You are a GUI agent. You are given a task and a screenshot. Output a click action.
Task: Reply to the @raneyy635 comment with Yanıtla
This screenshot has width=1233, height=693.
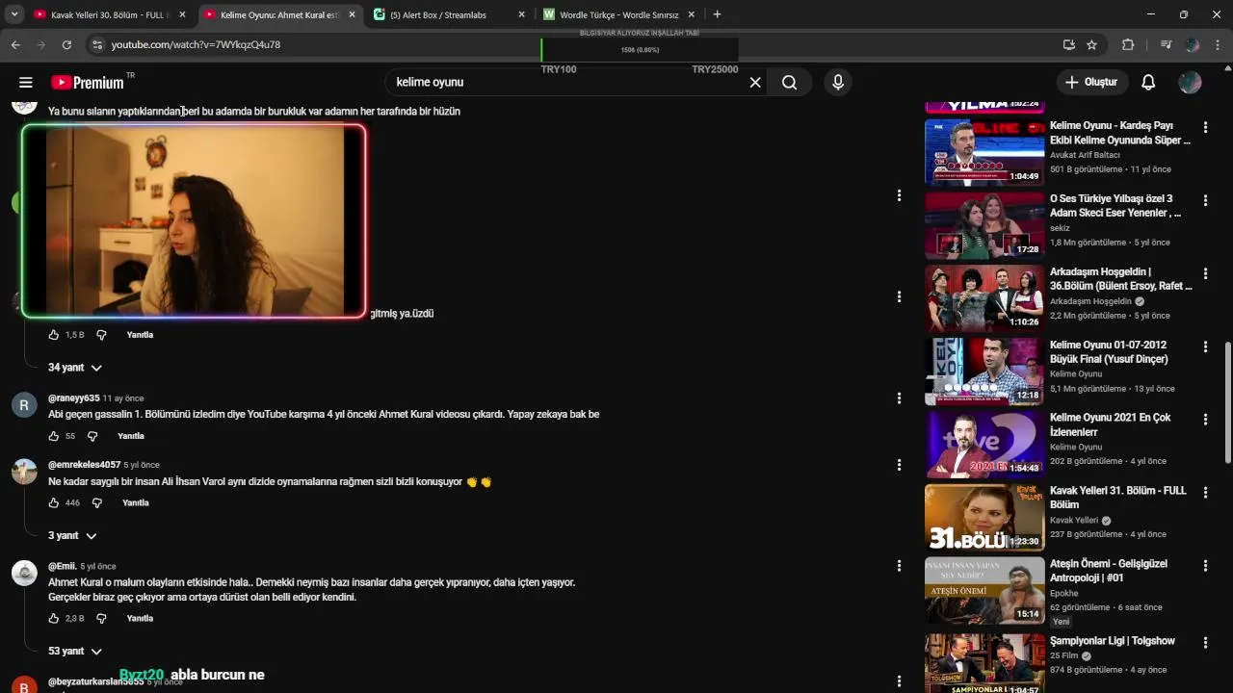(x=131, y=436)
